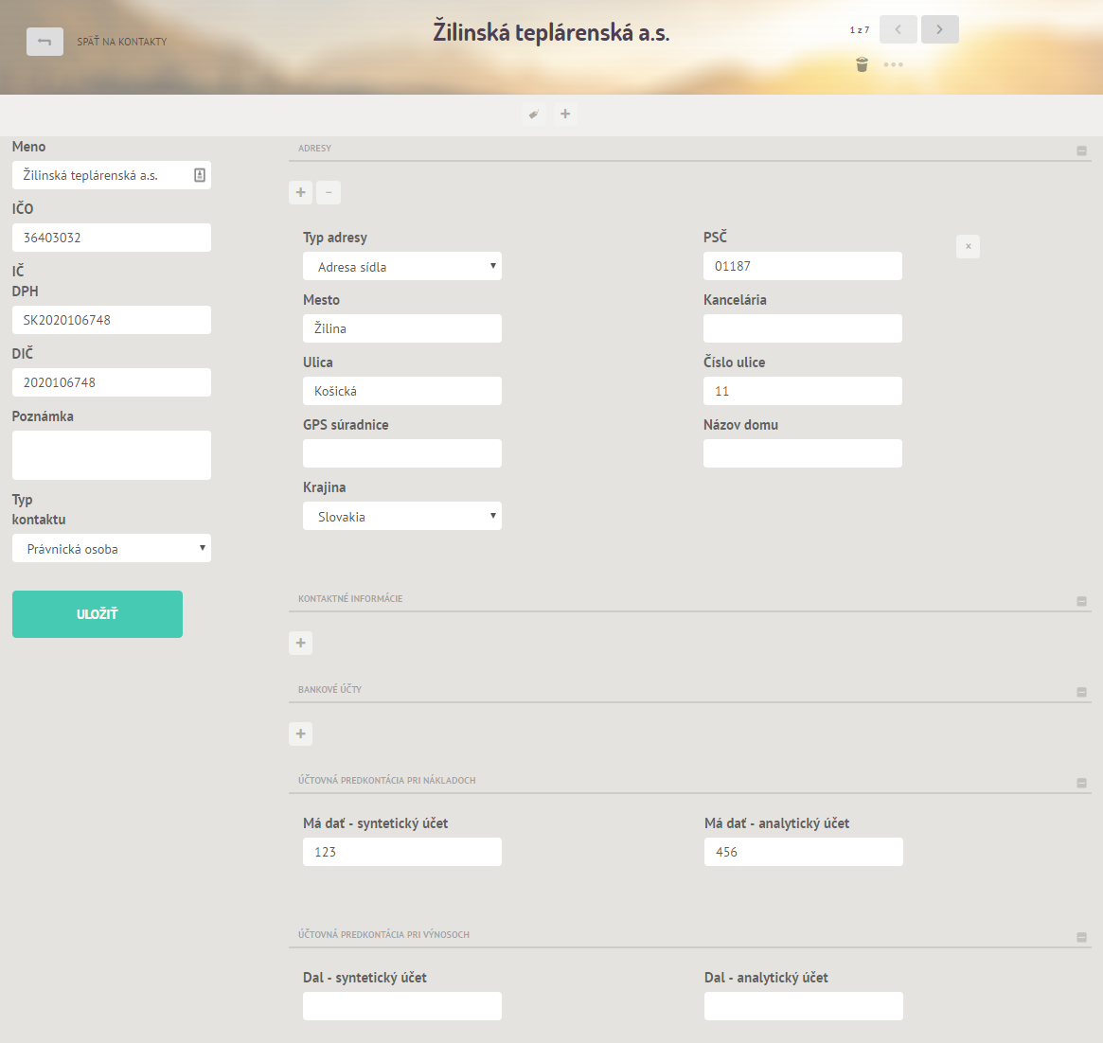Edit the Ulica field containing Košická
1103x1043 pixels.
[402, 391]
